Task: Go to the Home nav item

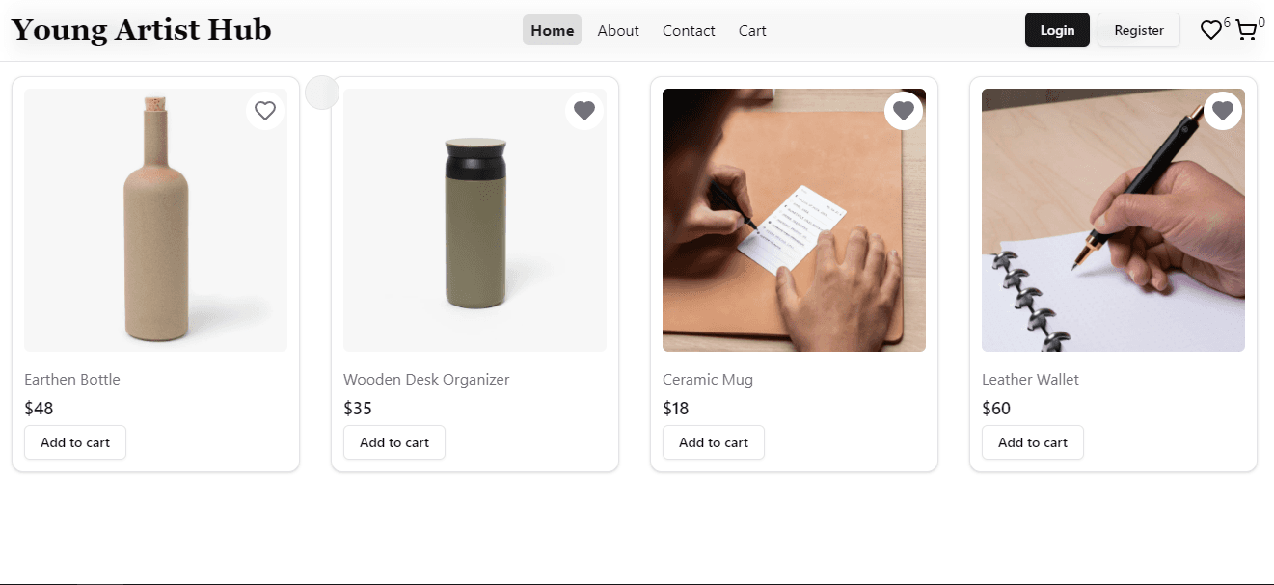Action: click(552, 30)
